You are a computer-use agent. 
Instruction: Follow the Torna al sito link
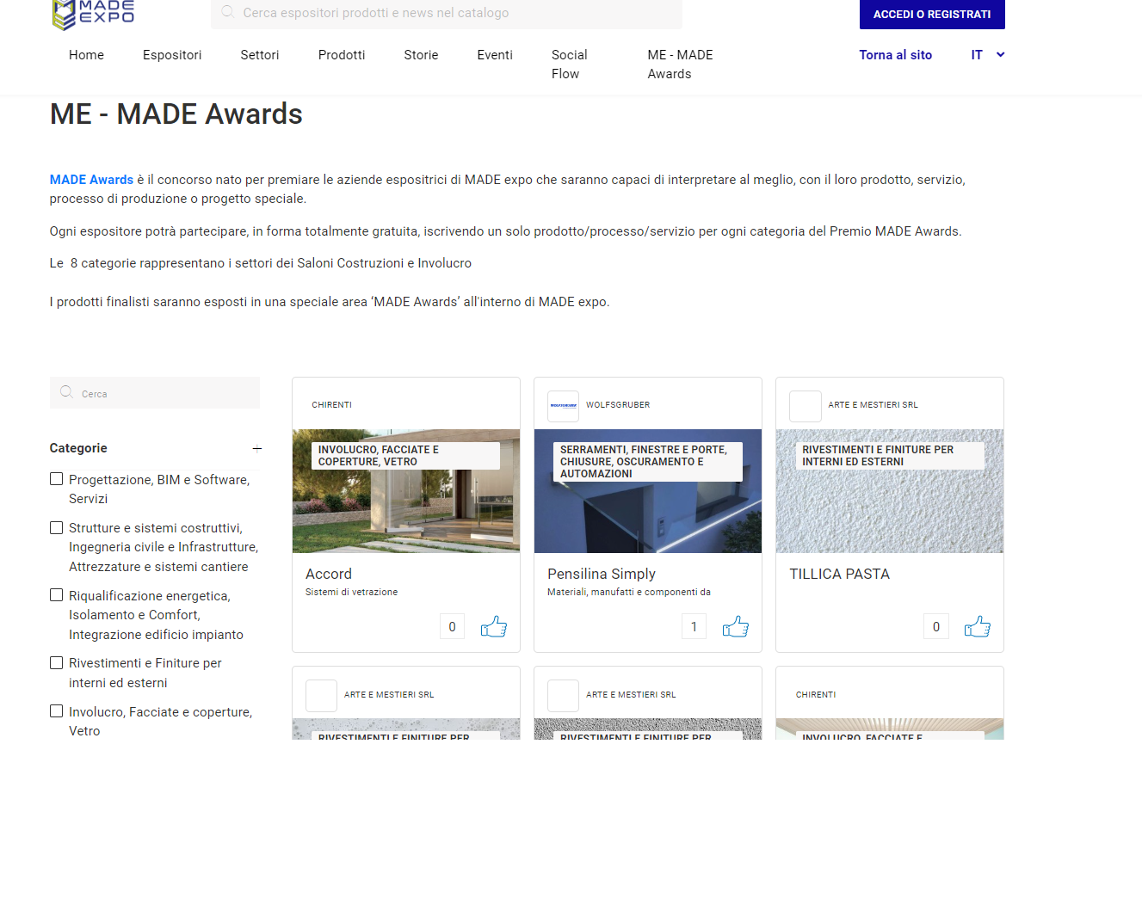[x=895, y=55]
